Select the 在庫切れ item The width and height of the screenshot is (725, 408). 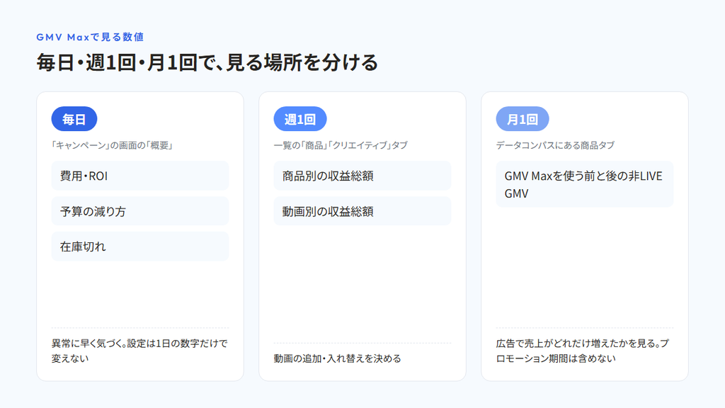coord(140,246)
